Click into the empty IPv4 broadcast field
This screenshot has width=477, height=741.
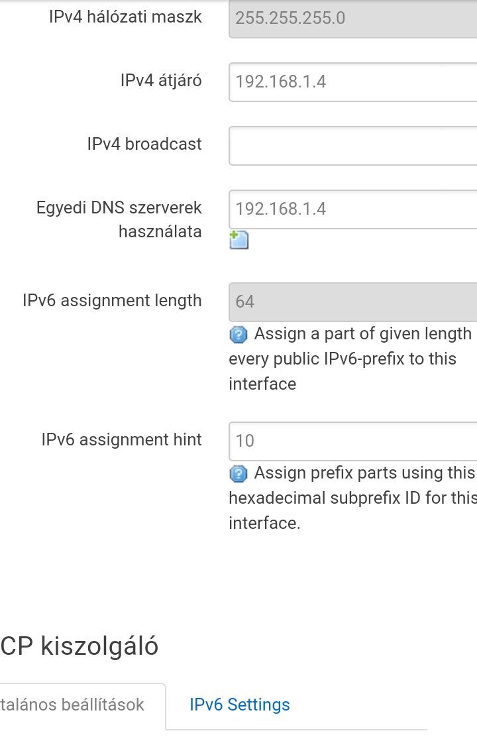point(353,146)
